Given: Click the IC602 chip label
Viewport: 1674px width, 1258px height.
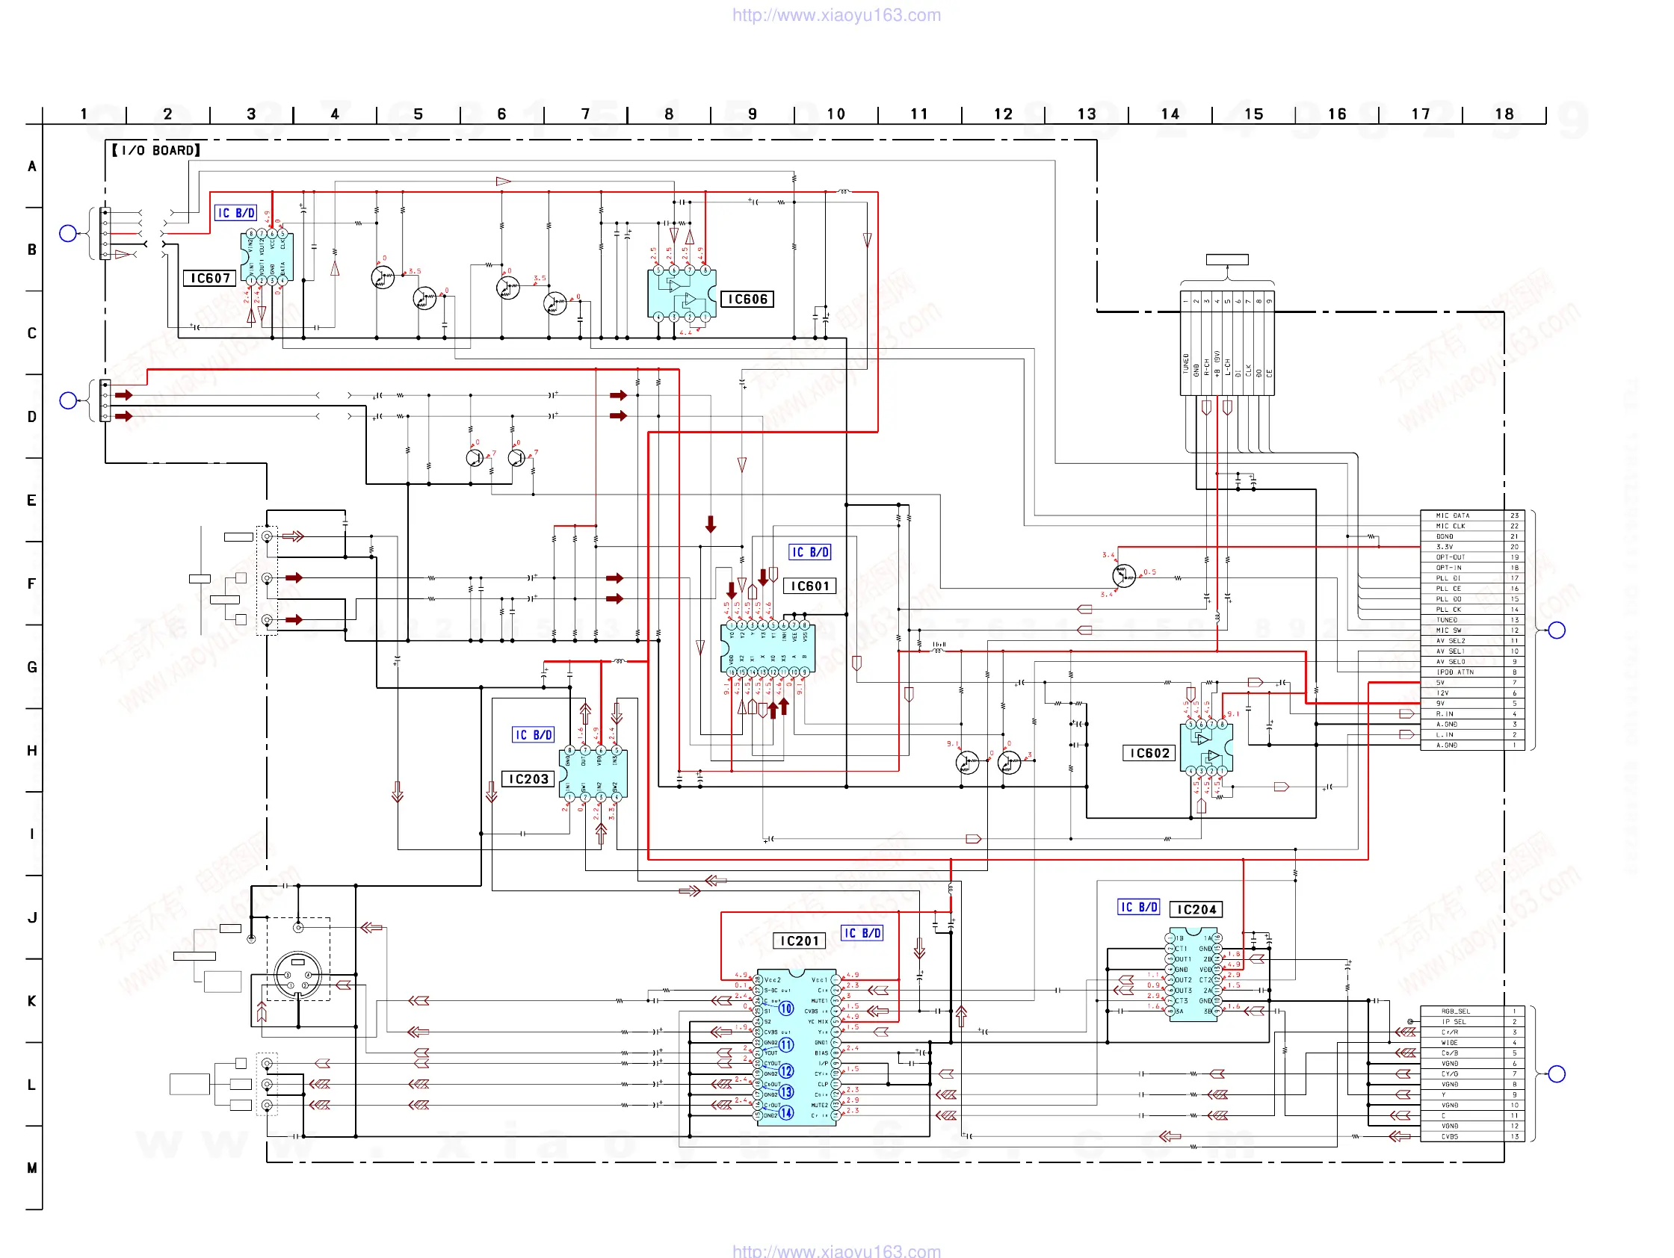Looking at the screenshot, I should (1149, 754).
